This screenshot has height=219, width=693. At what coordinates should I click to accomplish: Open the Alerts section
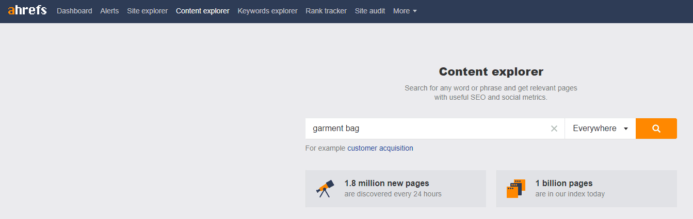coord(109,11)
